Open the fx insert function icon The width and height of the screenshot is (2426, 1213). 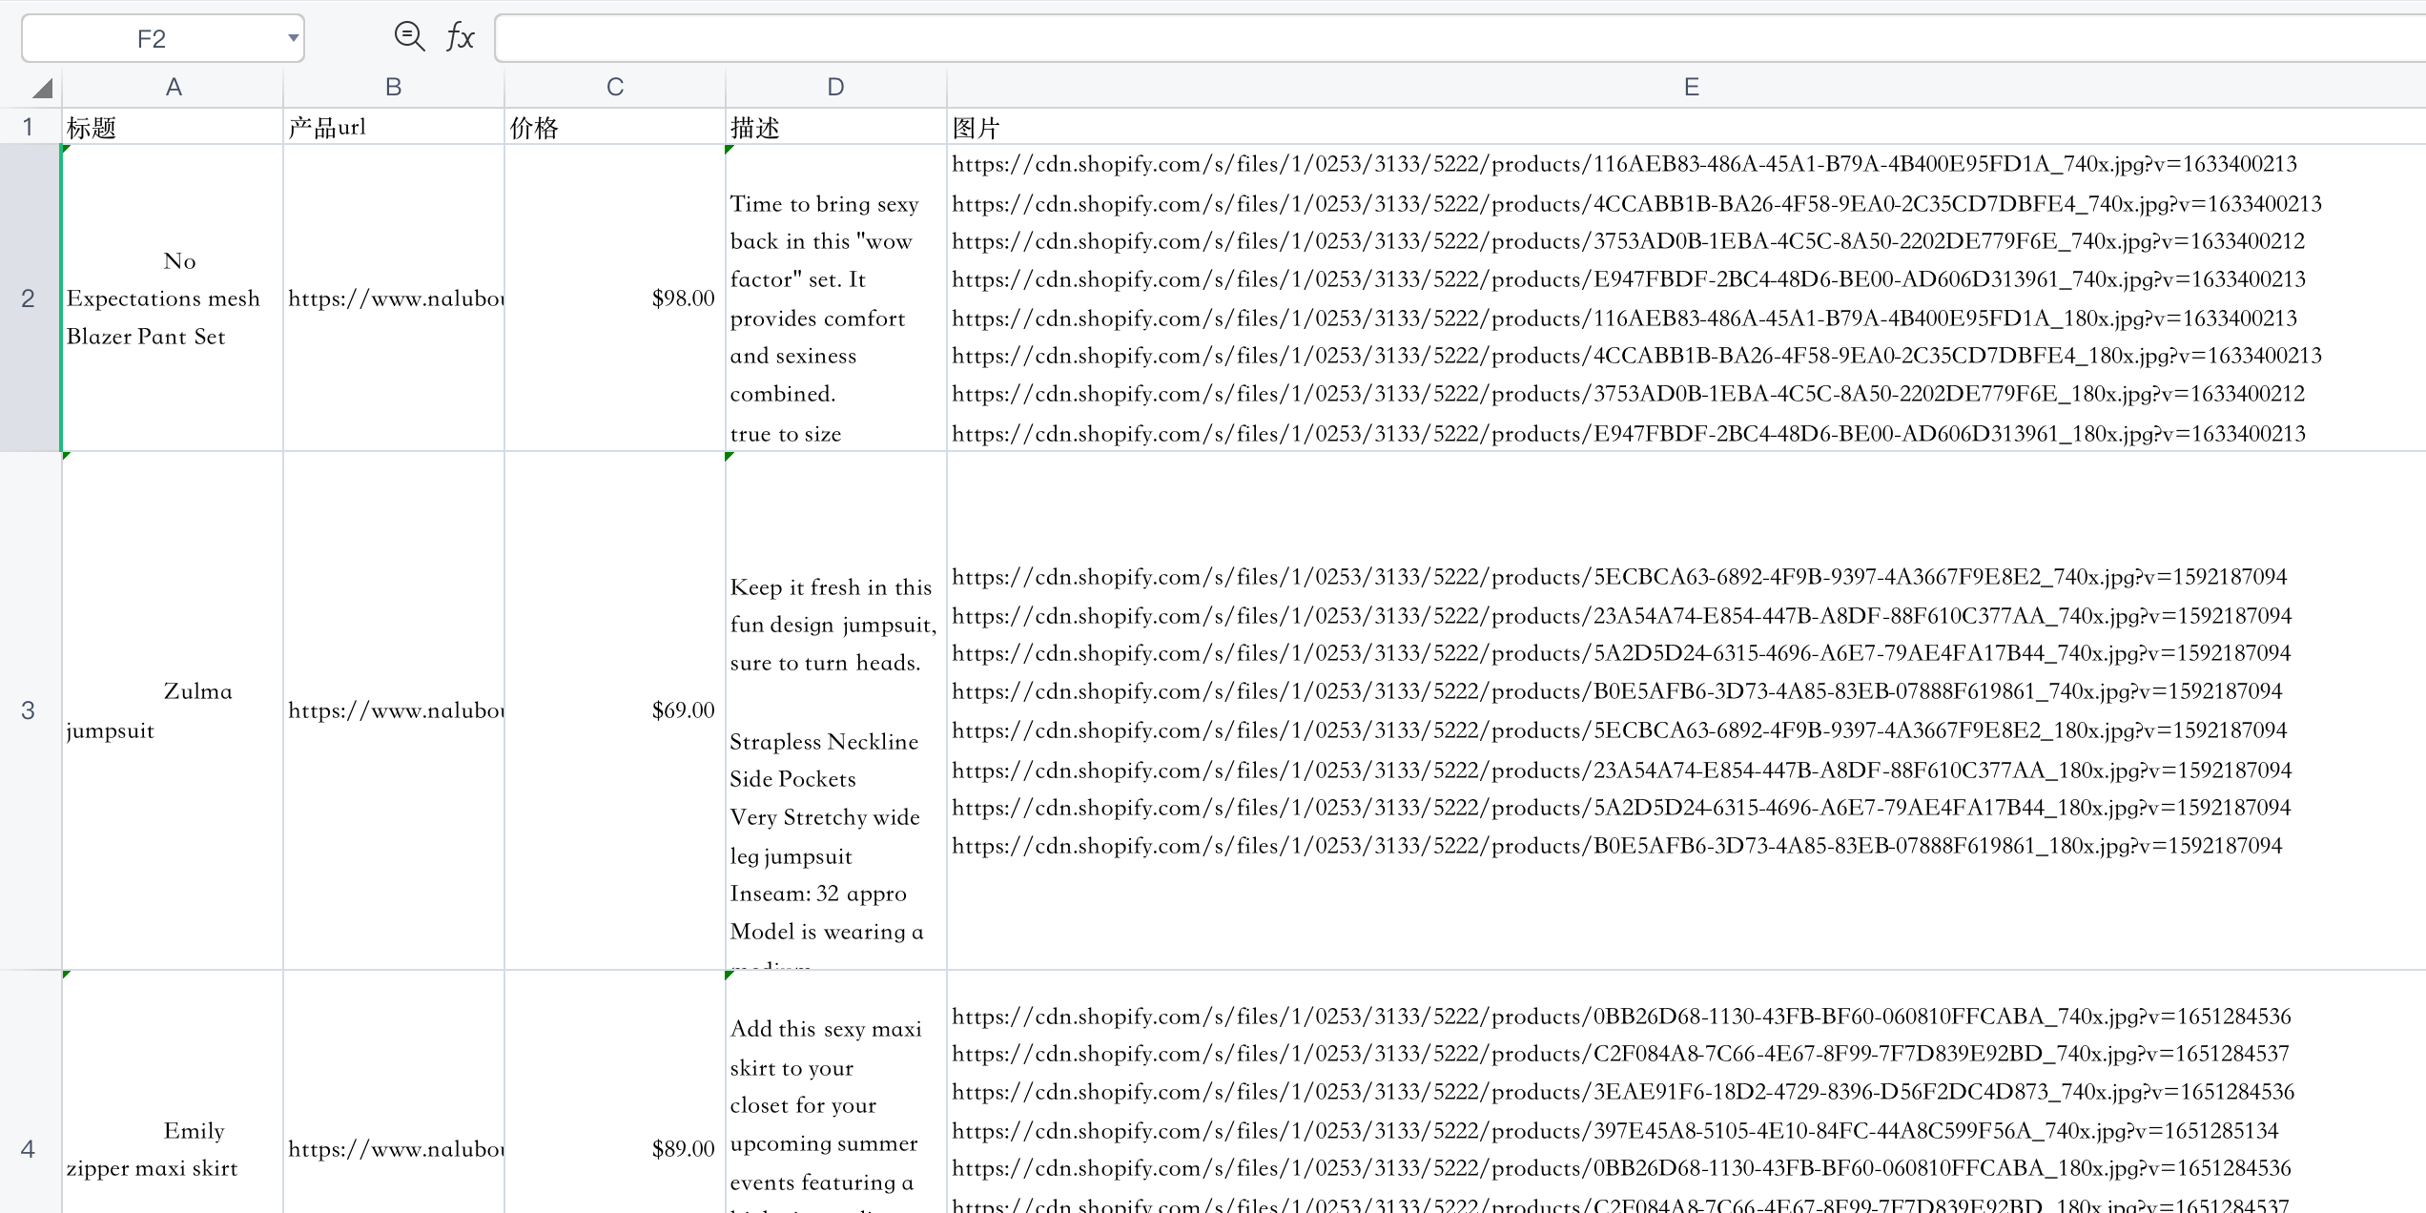(x=461, y=37)
